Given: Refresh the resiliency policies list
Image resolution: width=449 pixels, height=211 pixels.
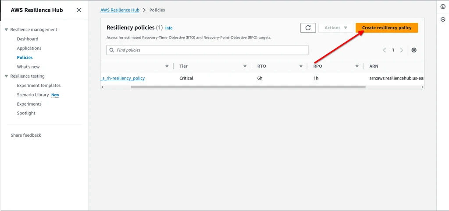Looking at the screenshot, I should 308,28.
